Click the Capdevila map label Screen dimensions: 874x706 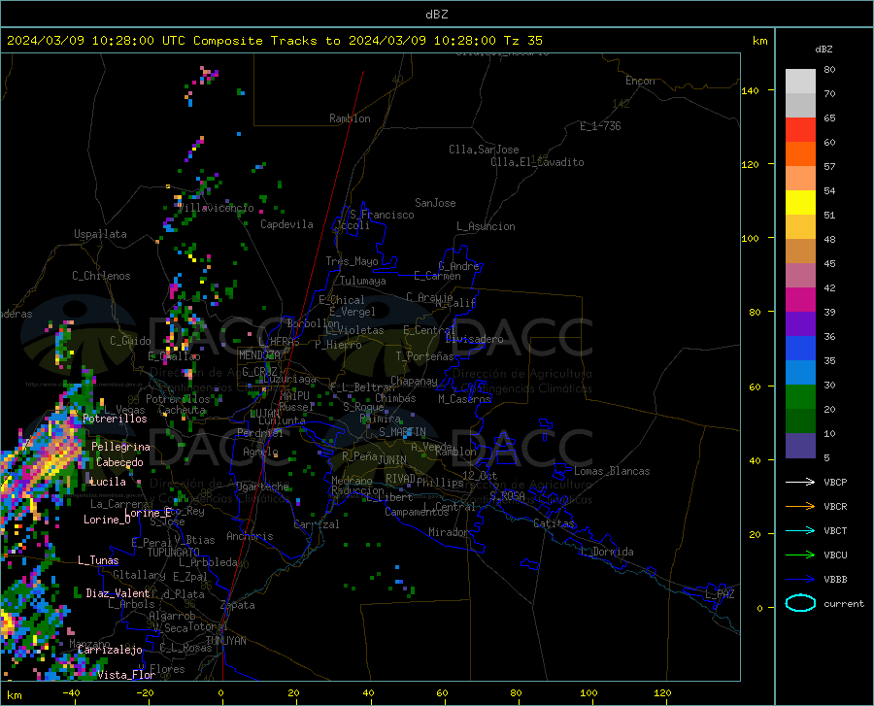286,224
